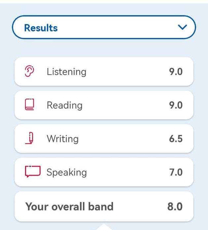Click the Reading book icon
Screen dimensions: 208x230
[x=29, y=104]
